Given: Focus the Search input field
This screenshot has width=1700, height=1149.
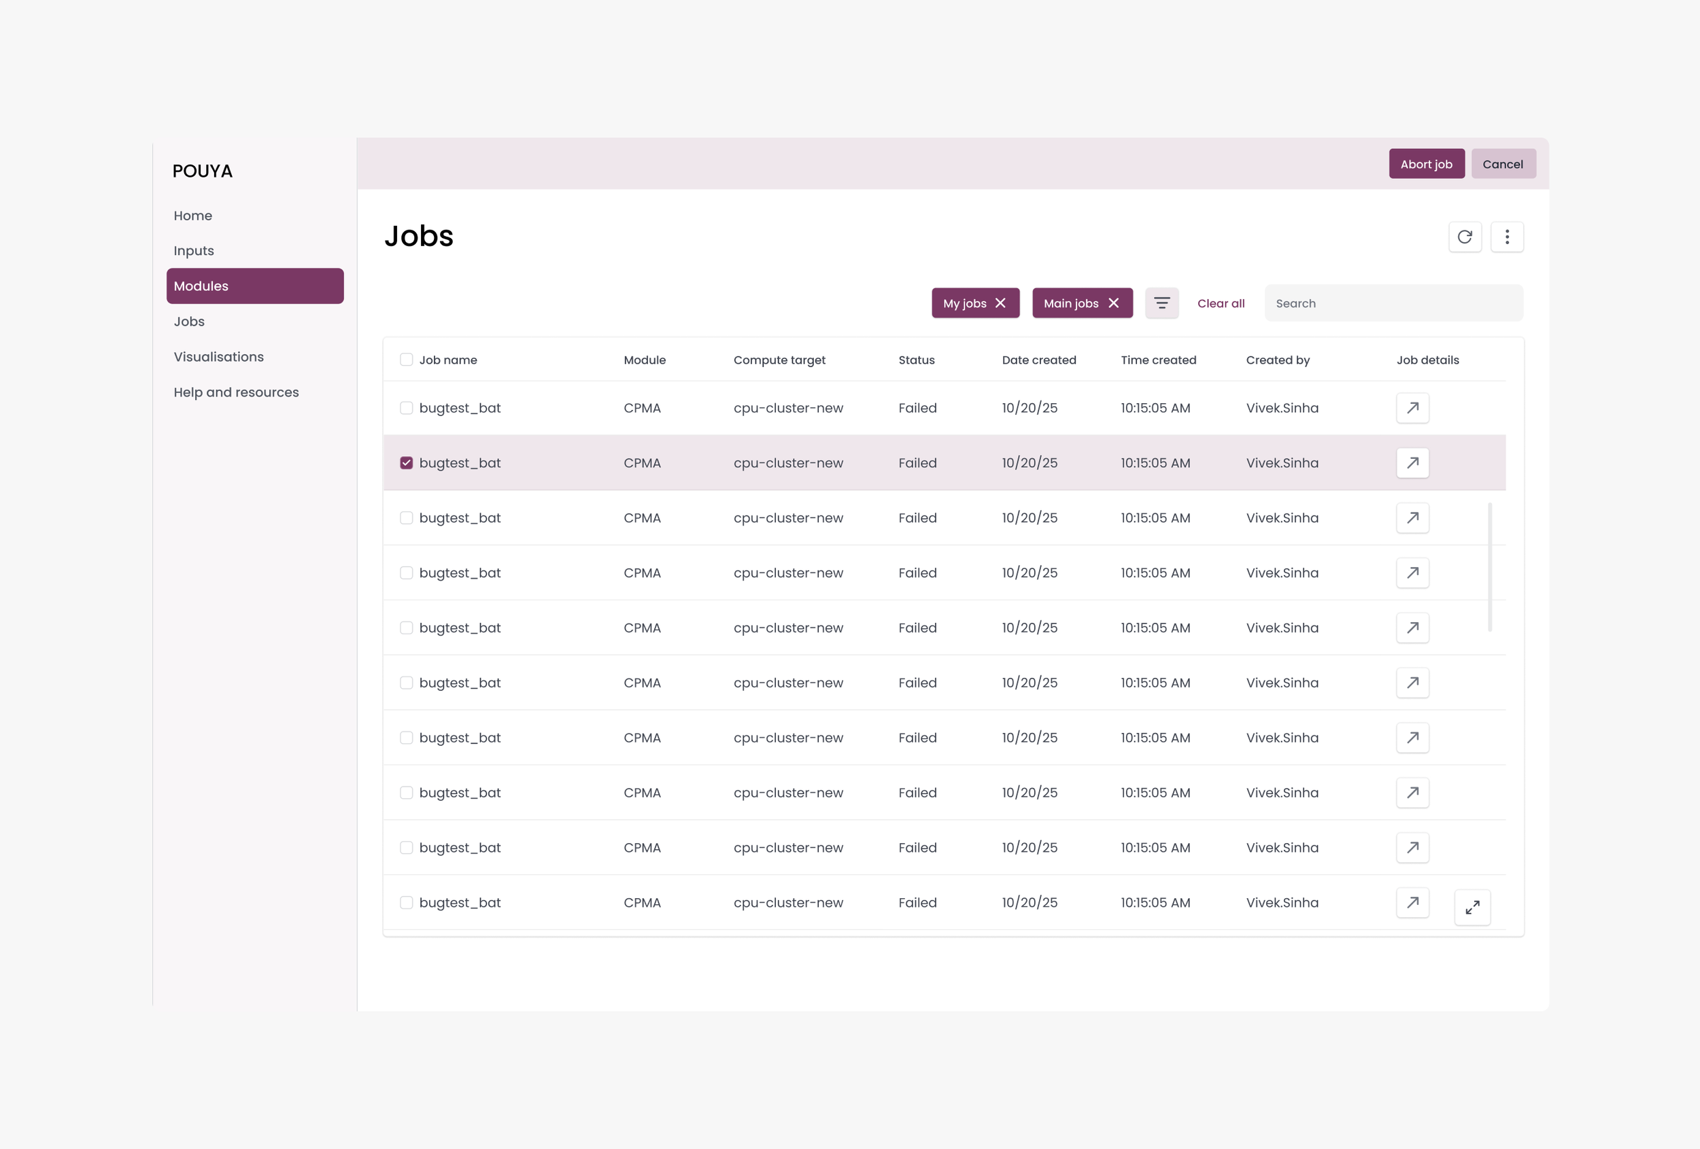Looking at the screenshot, I should (x=1393, y=303).
